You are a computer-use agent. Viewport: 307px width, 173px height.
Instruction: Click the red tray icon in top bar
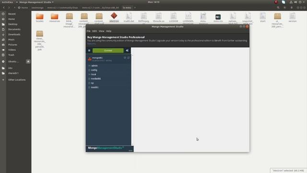click(x=276, y=2)
